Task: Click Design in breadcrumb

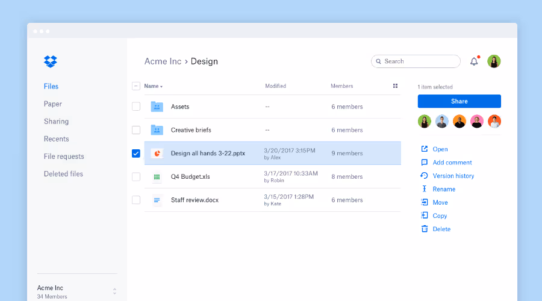Action: 204,61
